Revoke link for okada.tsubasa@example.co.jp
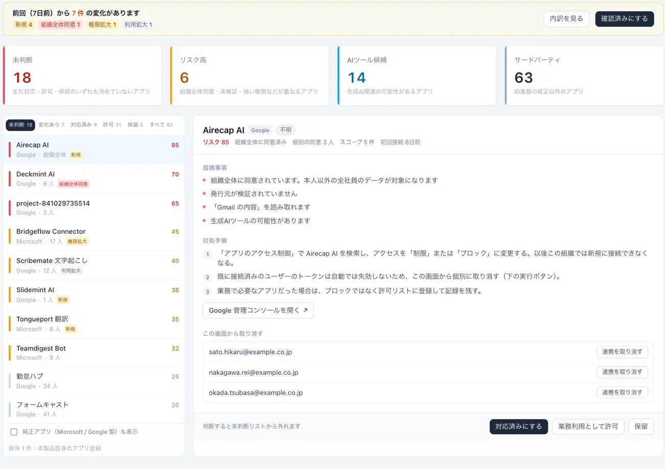 point(622,393)
